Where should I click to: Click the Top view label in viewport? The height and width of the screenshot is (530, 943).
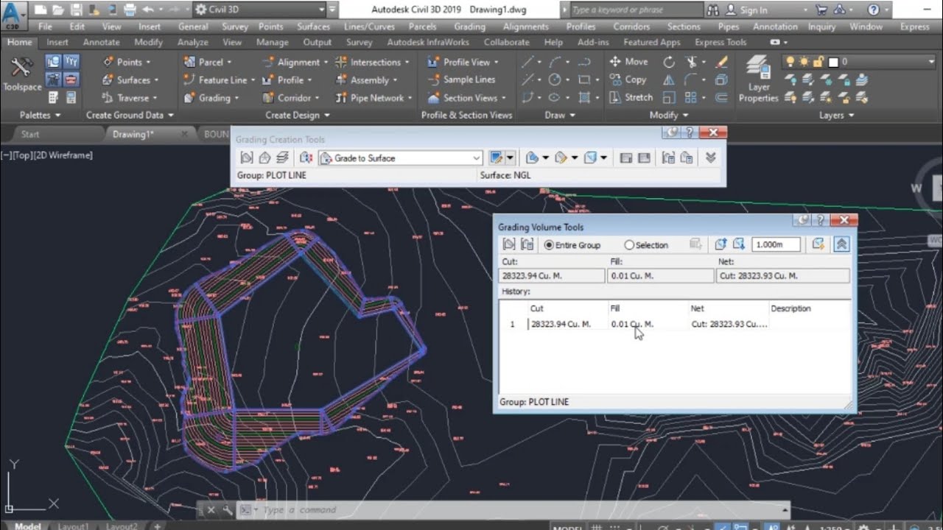pyautogui.click(x=24, y=155)
